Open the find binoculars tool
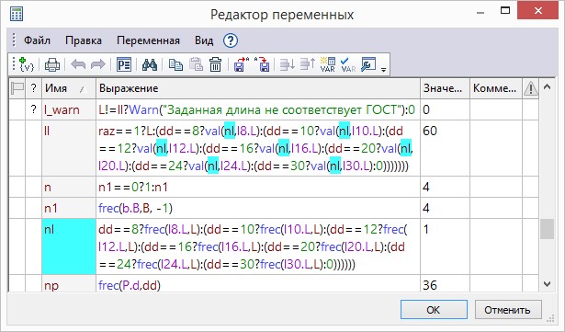 (150, 65)
